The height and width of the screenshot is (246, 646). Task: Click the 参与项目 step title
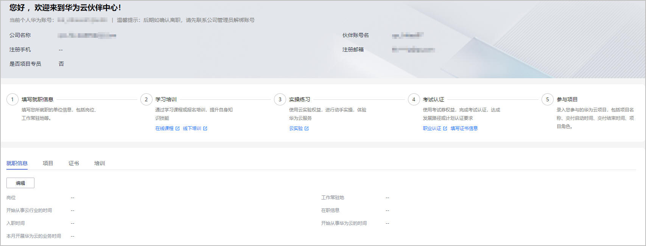point(567,99)
